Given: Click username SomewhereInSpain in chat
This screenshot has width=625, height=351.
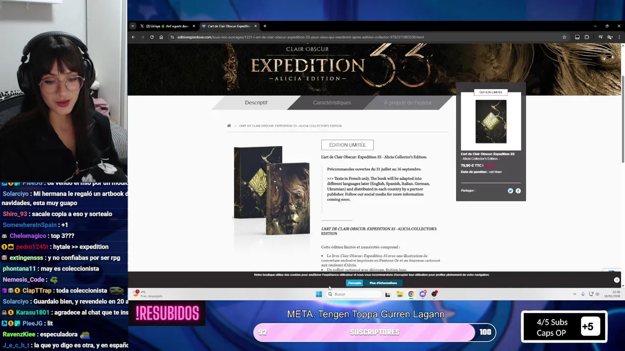Looking at the screenshot, I should pos(29,225).
